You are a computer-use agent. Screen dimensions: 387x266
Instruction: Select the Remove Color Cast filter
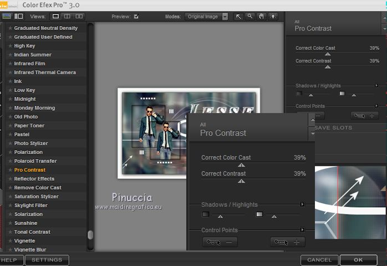[x=46, y=187]
